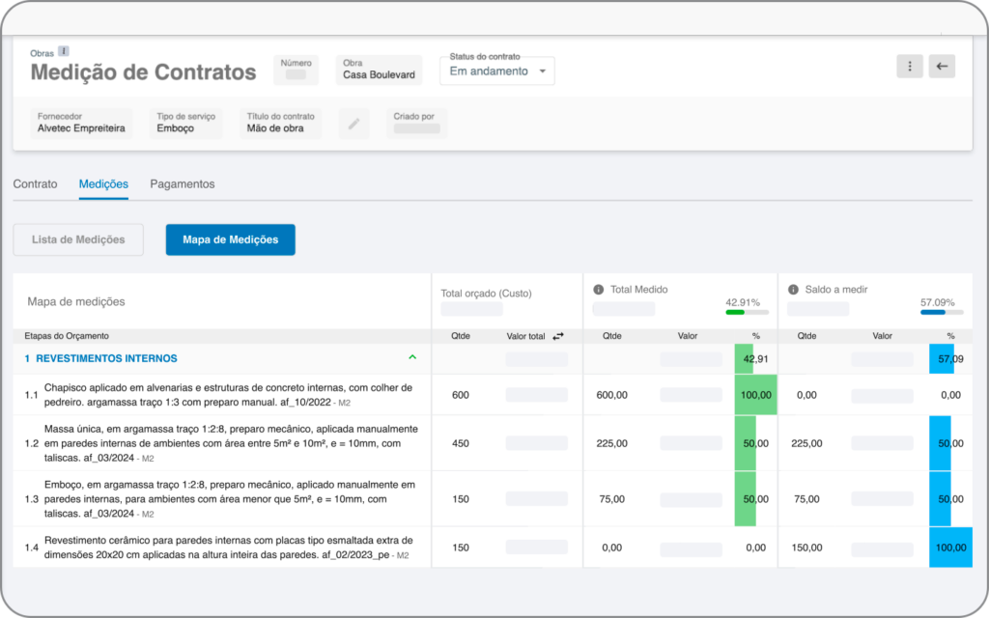
Task: Click the Obra Casa Boulevard field
Action: coord(379,70)
